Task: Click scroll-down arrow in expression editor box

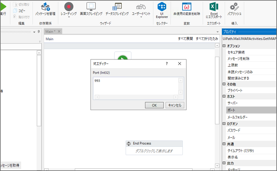Action: pyautogui.click(x=180, y=92)
